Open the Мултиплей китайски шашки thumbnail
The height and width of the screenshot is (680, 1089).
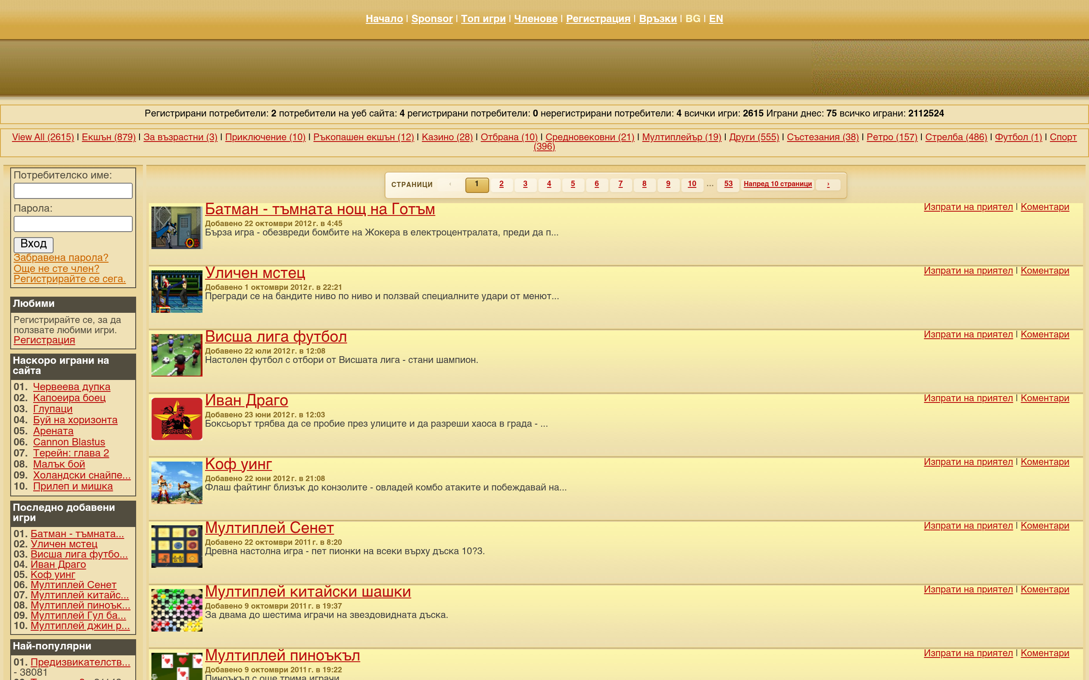pos(177,610)
